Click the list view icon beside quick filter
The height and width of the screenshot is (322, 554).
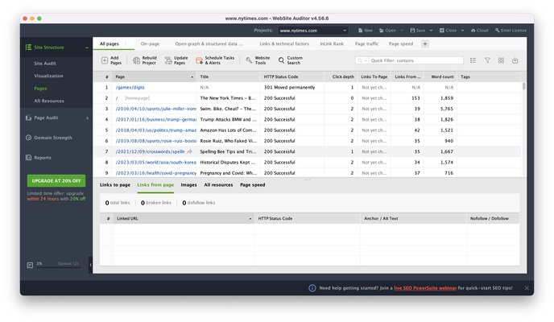pos(473,60)
